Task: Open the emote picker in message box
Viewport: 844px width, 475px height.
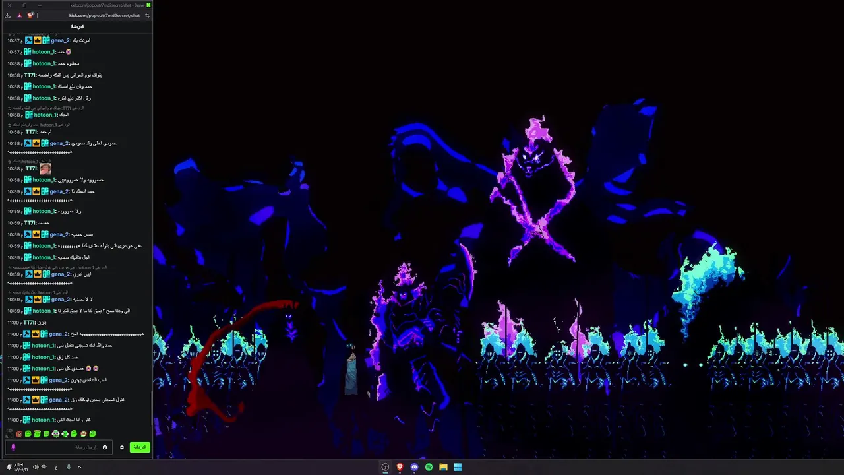Action: 104,447
